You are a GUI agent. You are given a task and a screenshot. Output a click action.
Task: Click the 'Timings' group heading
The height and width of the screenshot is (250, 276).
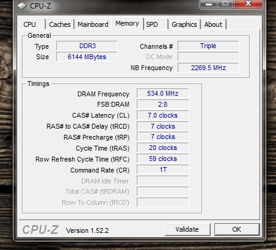(38, 84)
